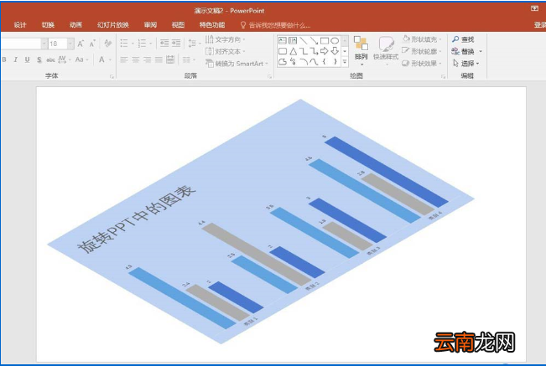Click 查找 (Find) button

(463, 39)
